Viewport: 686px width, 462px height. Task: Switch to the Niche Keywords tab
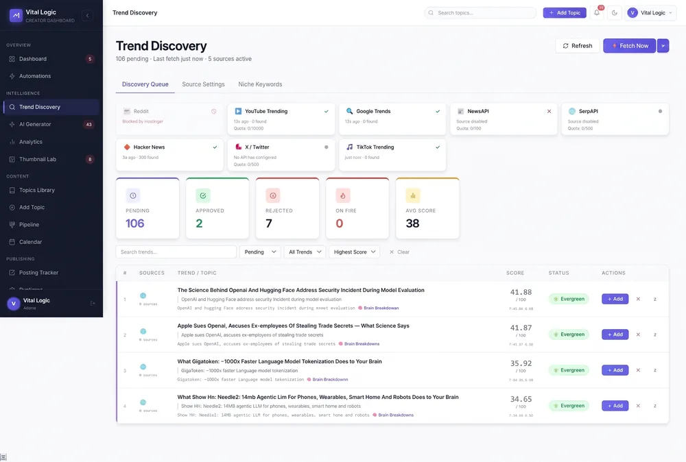click(x=260, y=84)
